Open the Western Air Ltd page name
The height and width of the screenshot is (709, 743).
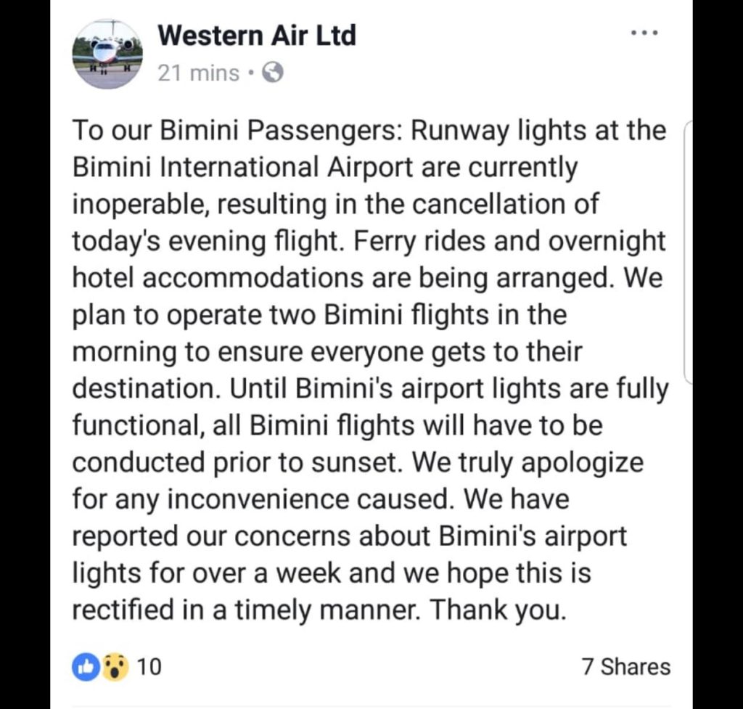pyautogui.click(x=257, y=36)
